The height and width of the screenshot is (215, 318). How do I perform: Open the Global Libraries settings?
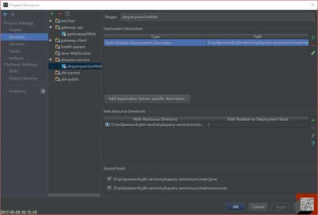coord(23,78)
